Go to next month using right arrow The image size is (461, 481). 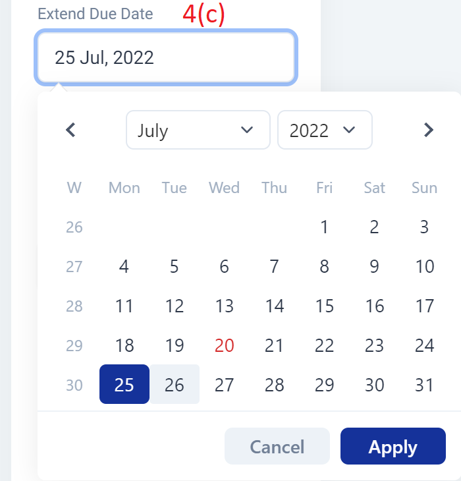[428, 130]
